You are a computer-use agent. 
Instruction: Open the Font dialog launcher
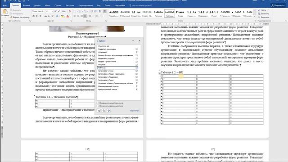(71, 21)
